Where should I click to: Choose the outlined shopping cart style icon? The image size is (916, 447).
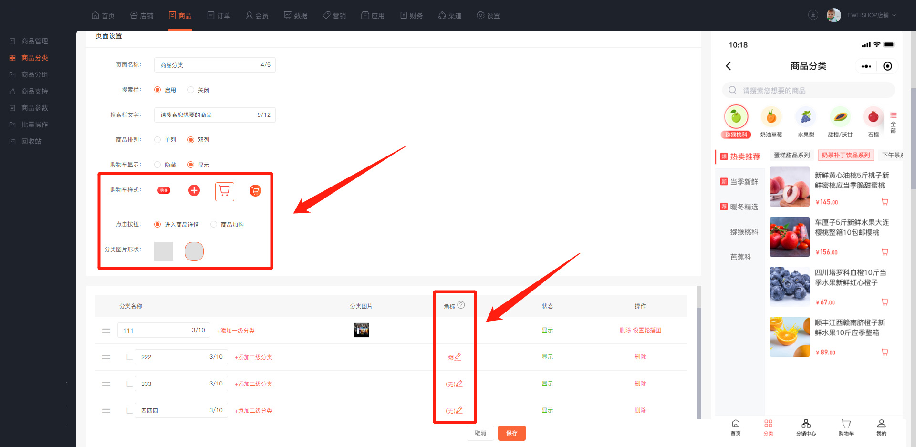pos(224,191)
